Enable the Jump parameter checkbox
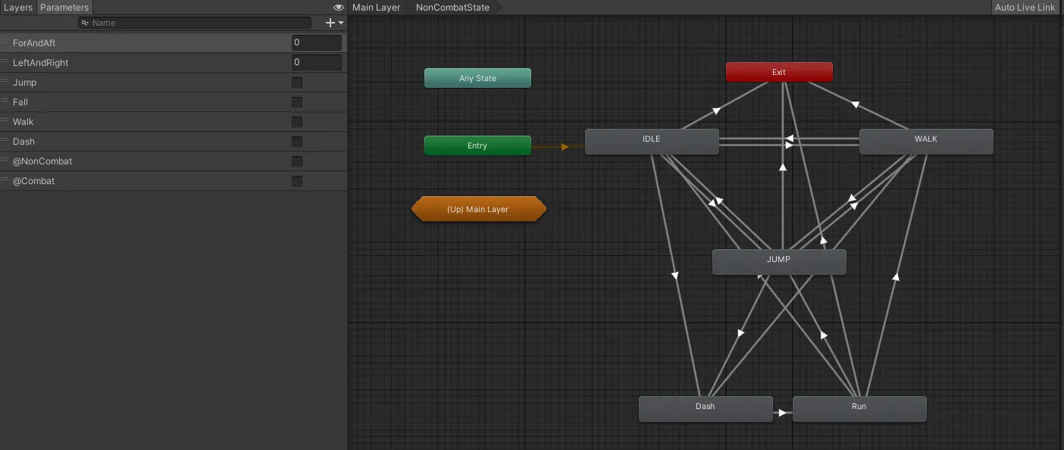 (297, 83)
